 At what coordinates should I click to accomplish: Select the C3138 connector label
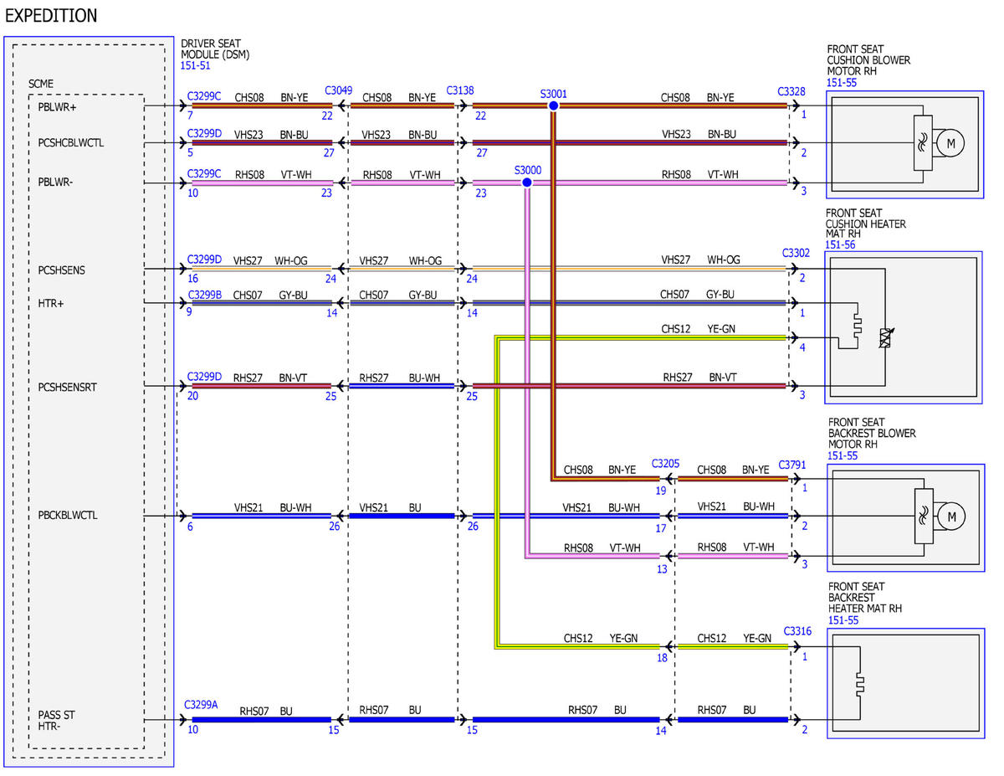click(460, 90)
